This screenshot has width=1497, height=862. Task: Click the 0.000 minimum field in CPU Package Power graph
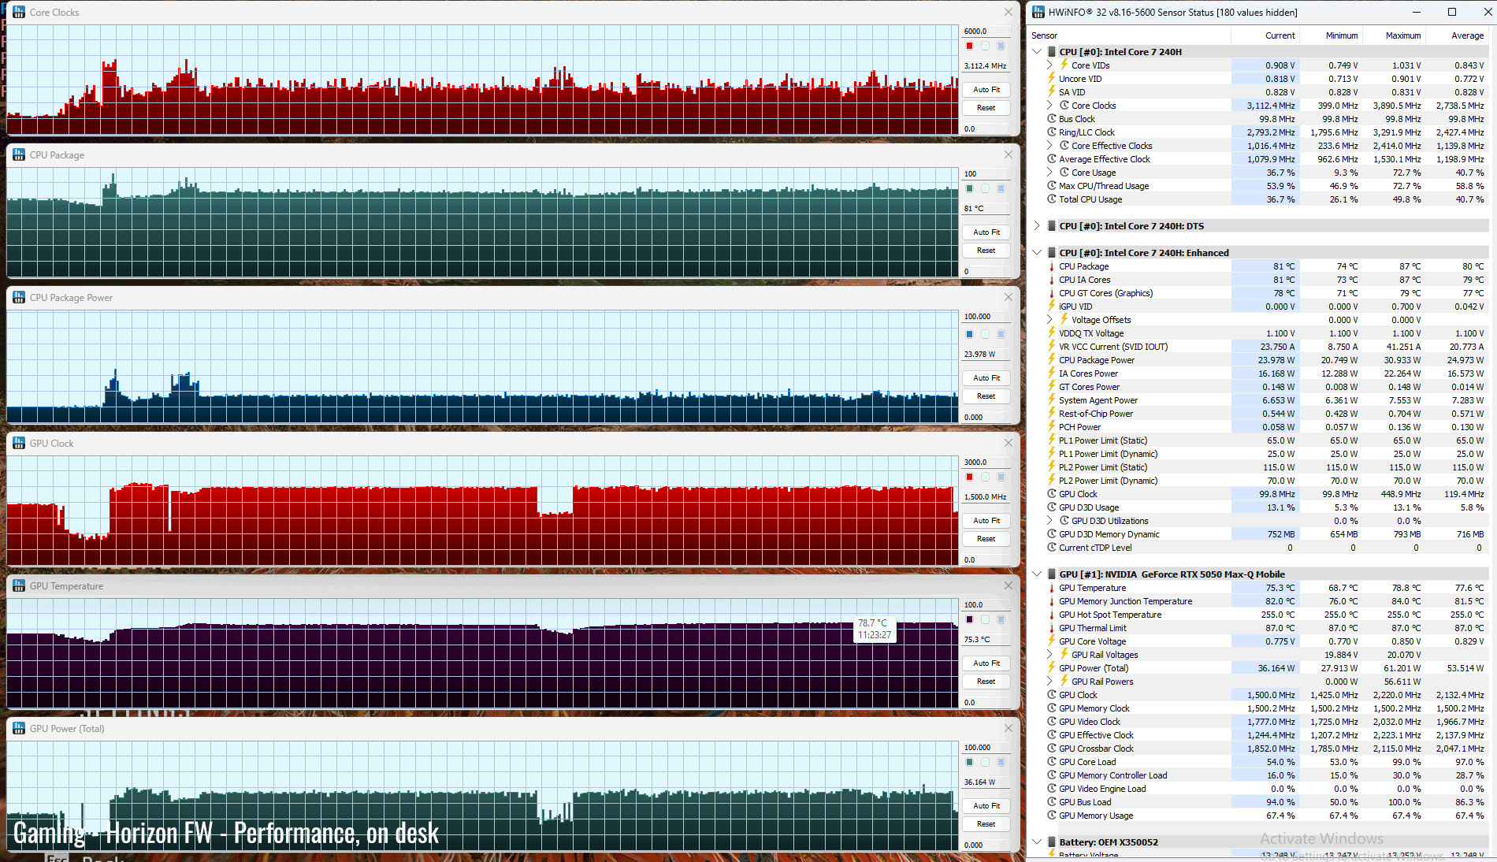986,417
